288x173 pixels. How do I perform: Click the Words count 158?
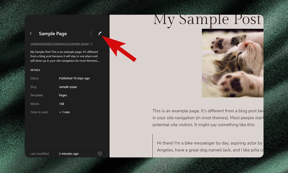[61, 104]
